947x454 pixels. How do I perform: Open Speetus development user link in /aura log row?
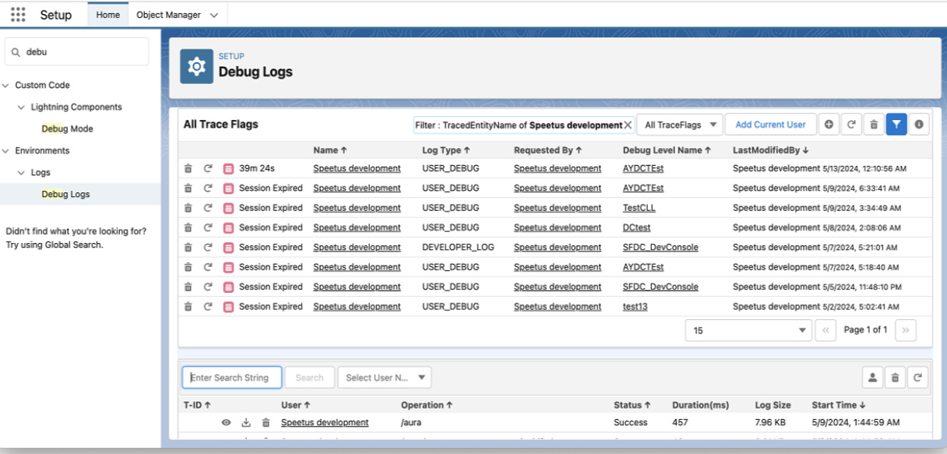325,423
